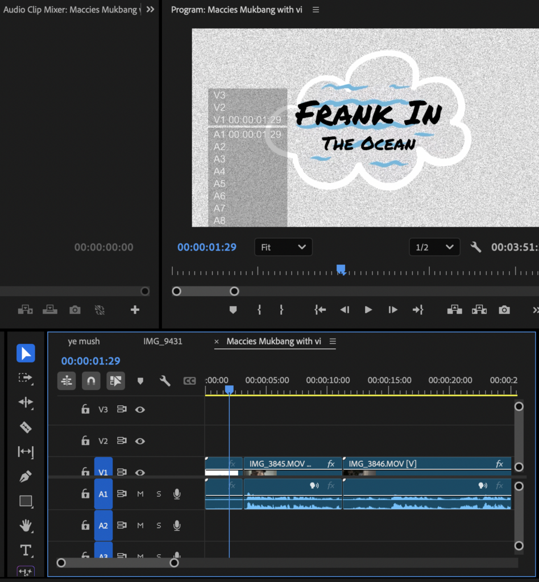Screen dimensions: 539x582
Task: Expand hidden panels double-chevron near Audio Clip Mixer
Action: [x=150, y=9]
